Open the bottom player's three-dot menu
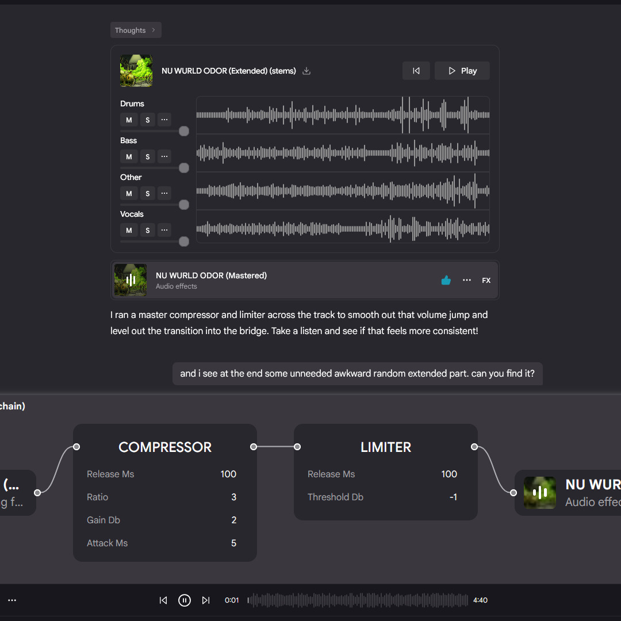The width and height of the screenshot is (621, 621). click(x=12, y=600)
